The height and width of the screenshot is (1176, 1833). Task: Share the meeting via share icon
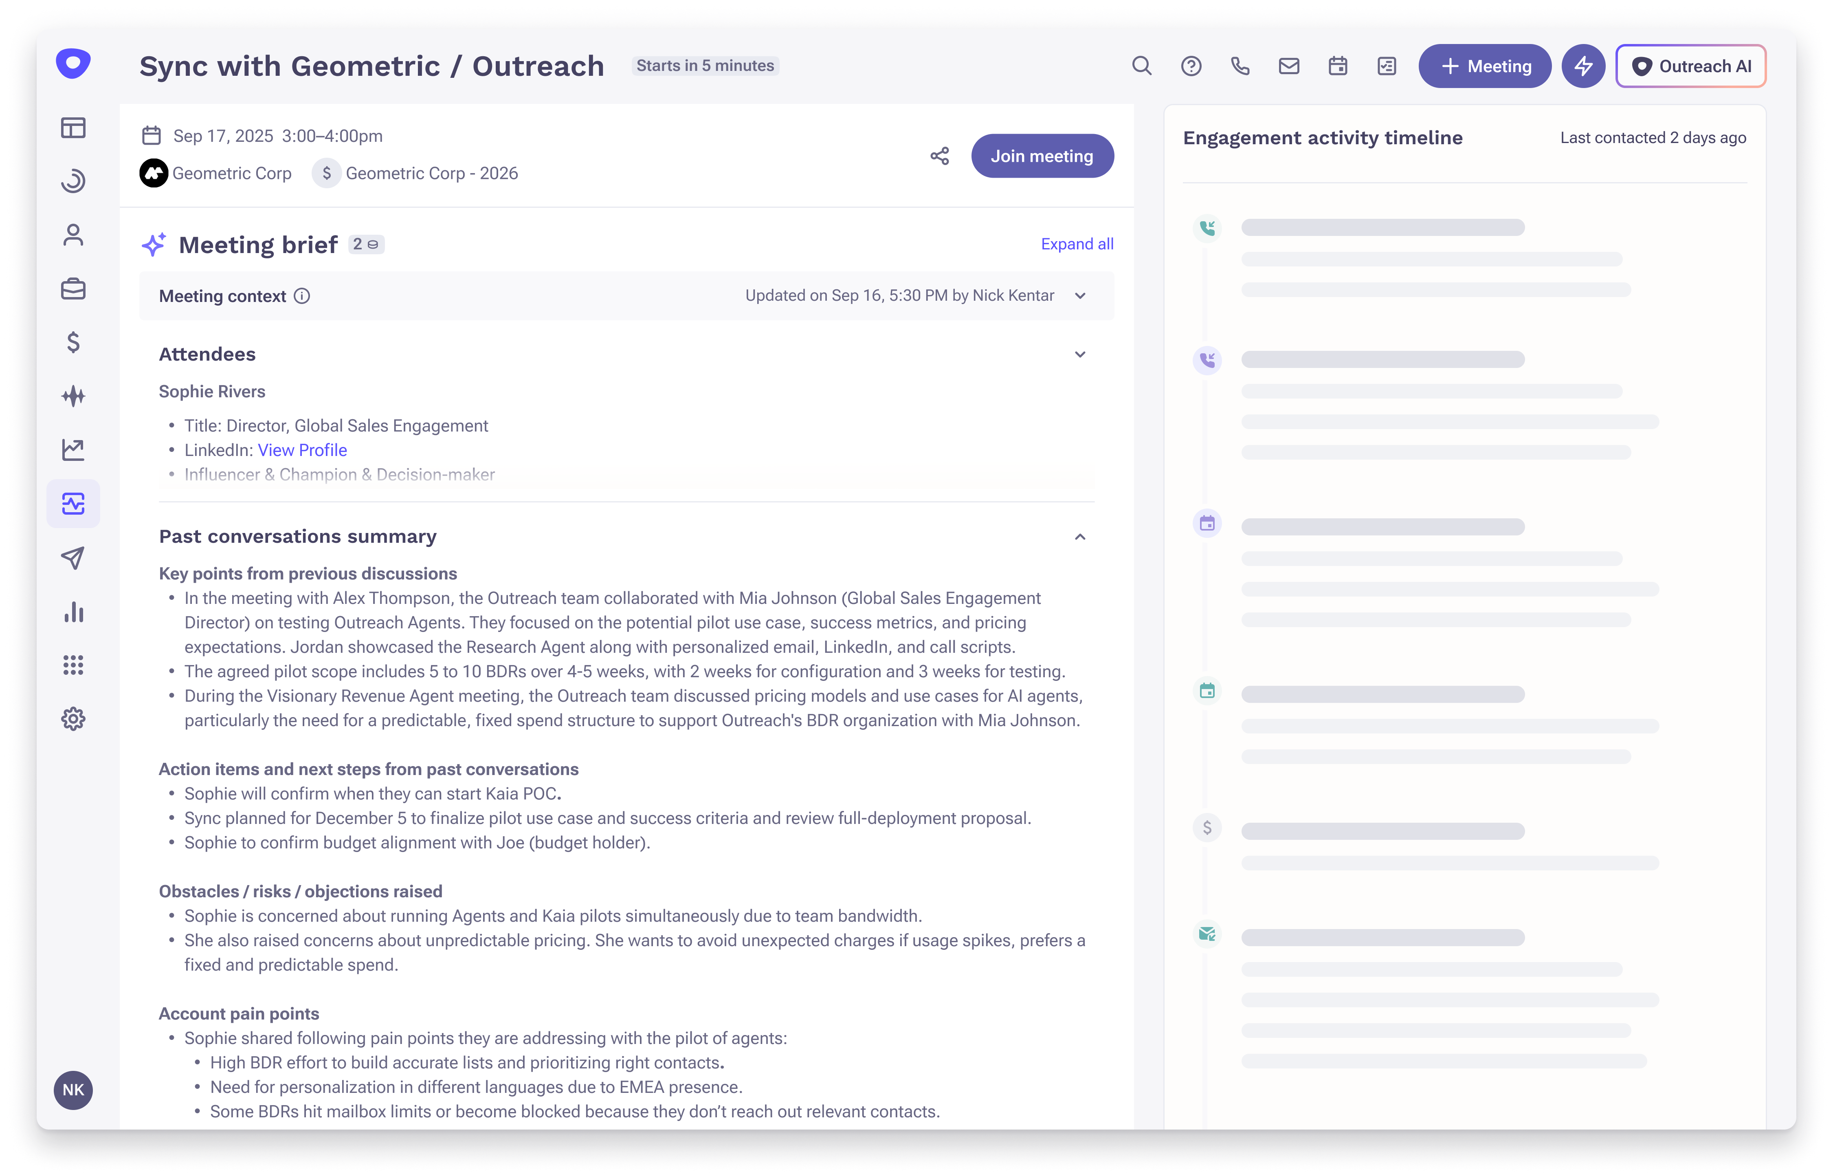pos(939,156)
